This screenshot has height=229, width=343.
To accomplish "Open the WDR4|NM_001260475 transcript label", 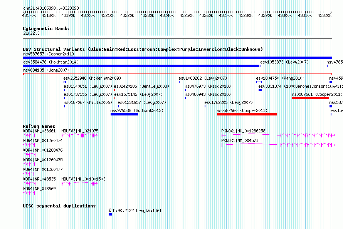I will (43, 160).
